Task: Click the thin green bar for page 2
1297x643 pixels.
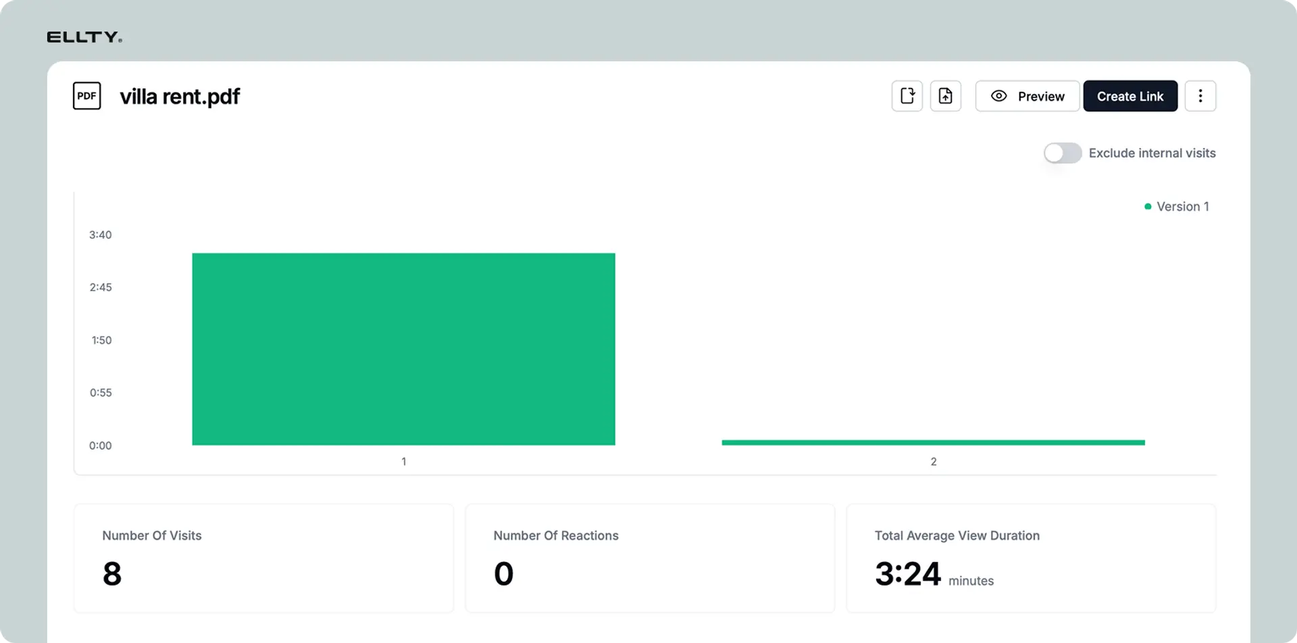Action: coord(933,442)
